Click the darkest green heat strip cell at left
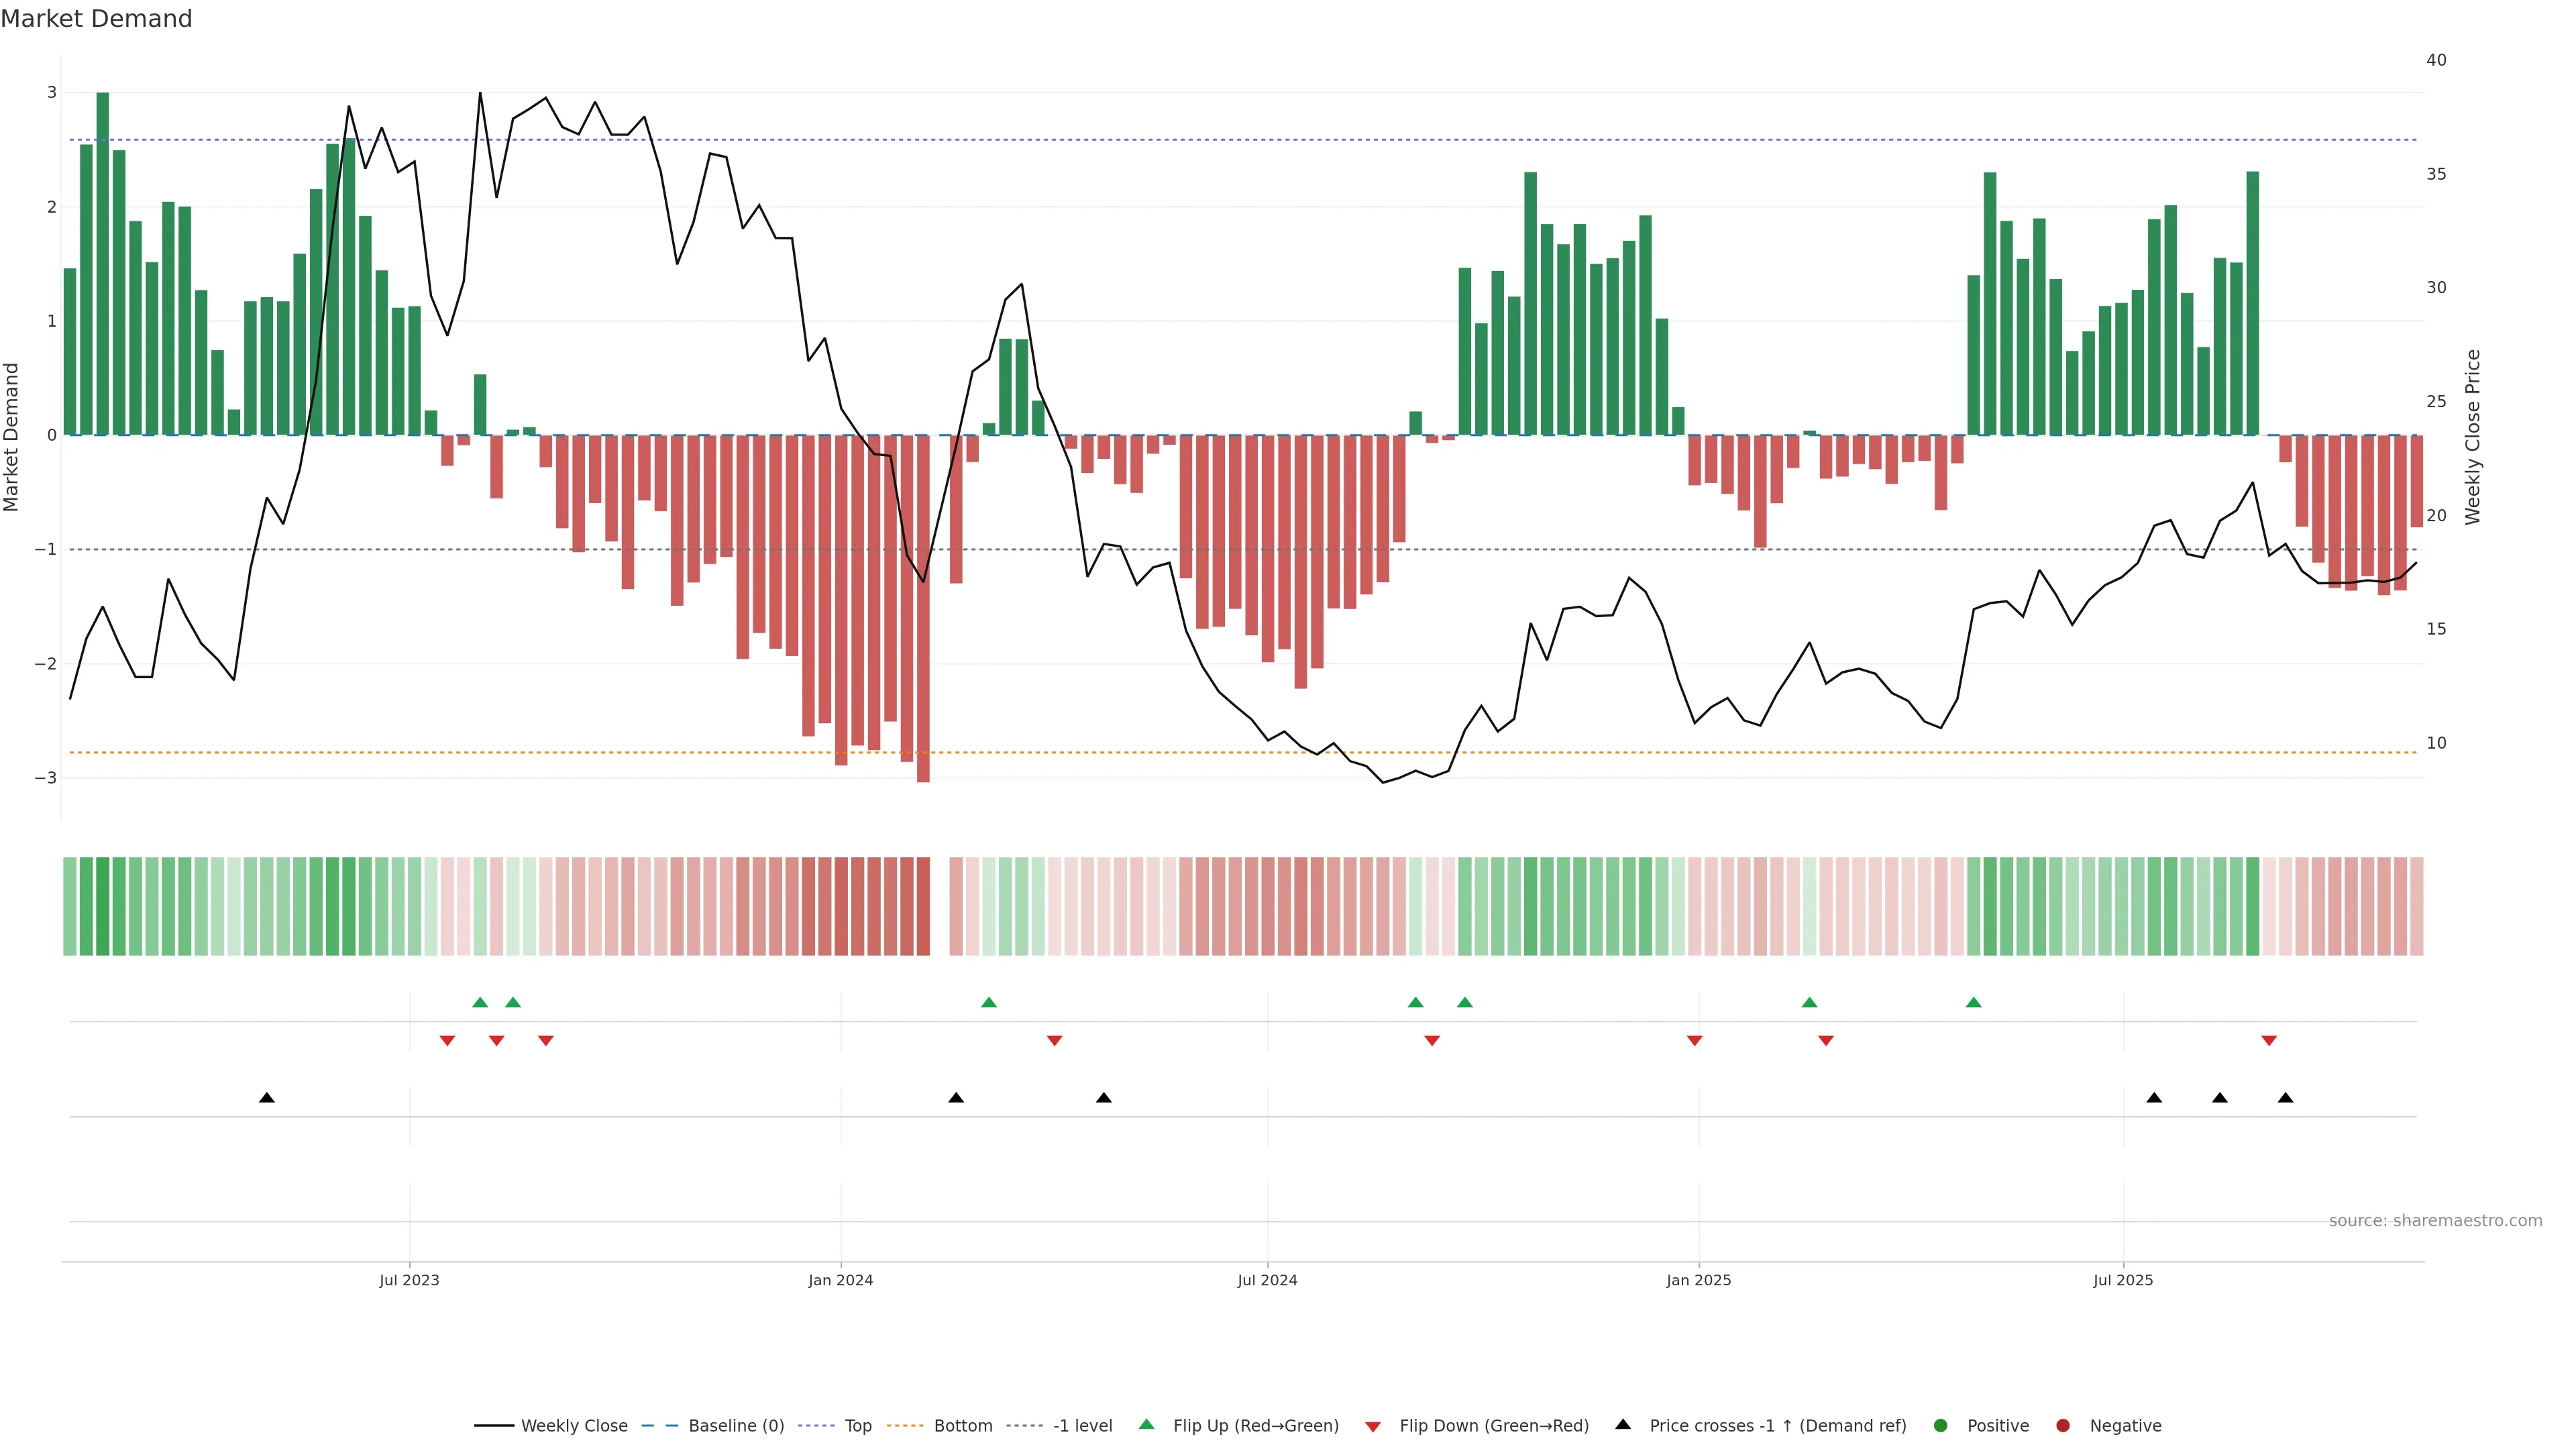This screenshot has width=2576, height=1449. (102, 906)
